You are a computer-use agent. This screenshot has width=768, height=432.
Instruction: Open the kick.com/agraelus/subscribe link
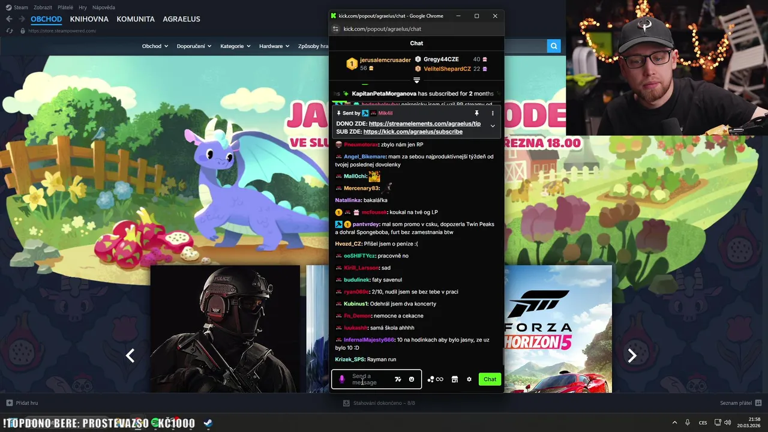coord(413,131)
